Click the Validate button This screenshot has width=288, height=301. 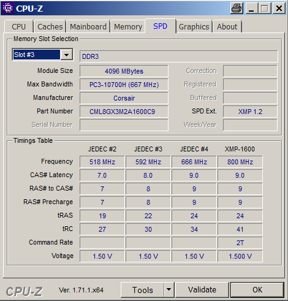[202, 290]
